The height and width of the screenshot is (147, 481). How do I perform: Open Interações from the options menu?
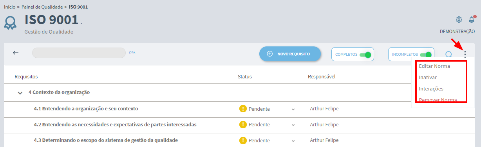pyautogui.click(x=431, y=89)
